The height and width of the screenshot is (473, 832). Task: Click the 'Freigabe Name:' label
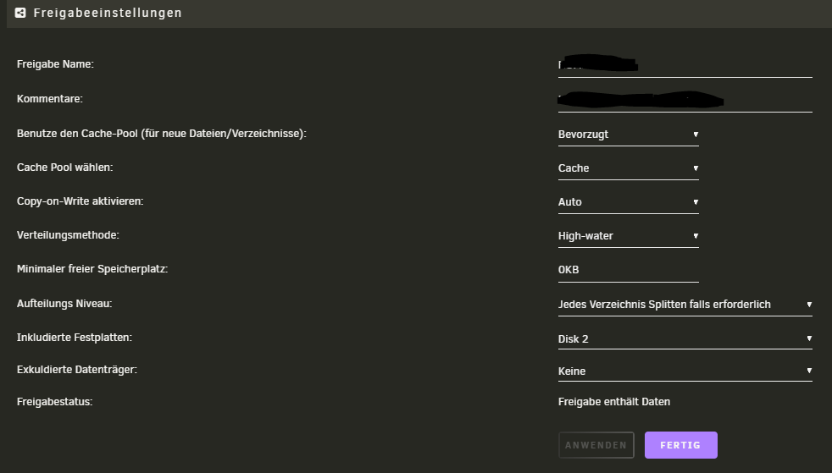click(55, 64)
